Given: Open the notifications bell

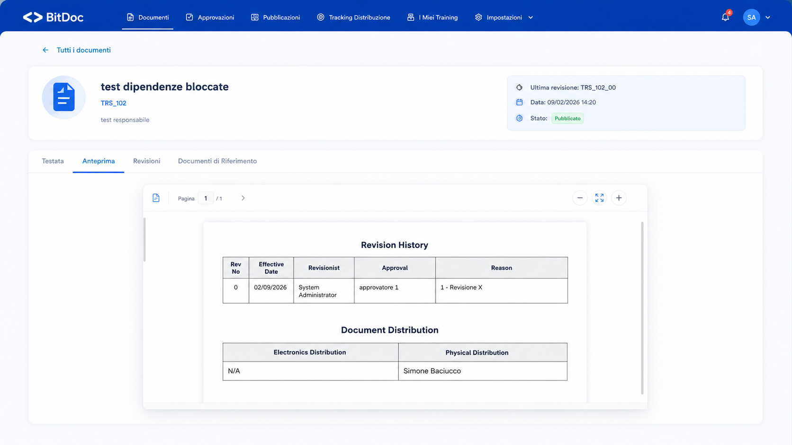Looking at the screenshot, I should point(725,17).
